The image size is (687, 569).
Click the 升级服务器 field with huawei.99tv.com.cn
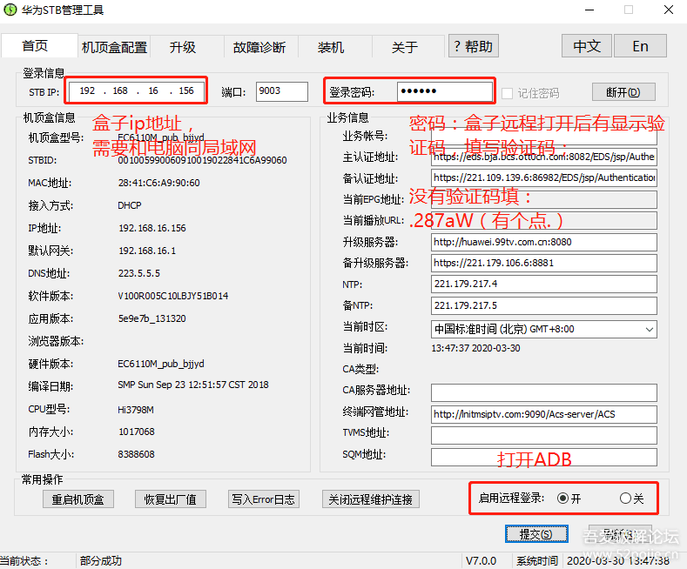(543, 242)
